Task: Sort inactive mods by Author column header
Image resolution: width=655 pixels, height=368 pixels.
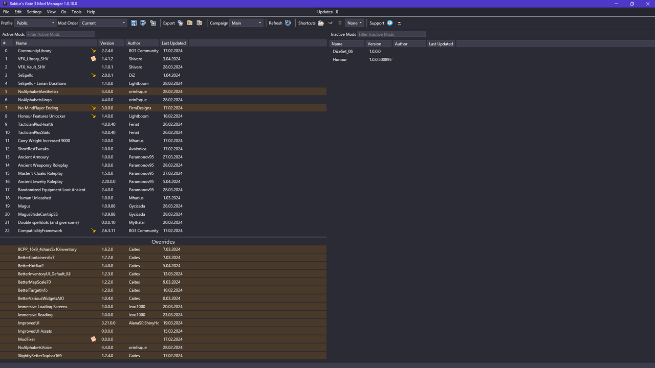Action: pos(409,44)
